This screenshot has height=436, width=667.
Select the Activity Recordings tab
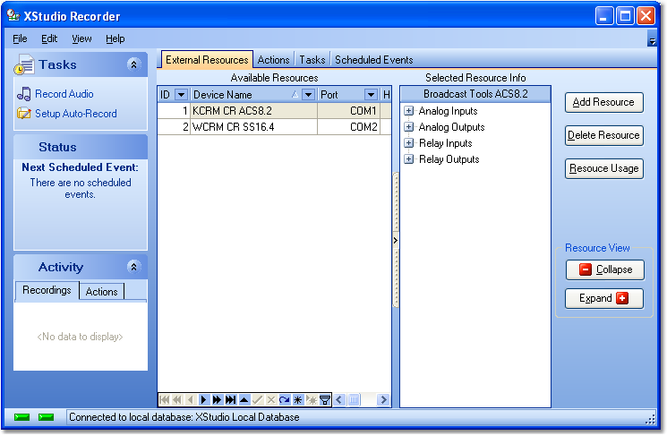pos(47,290)
